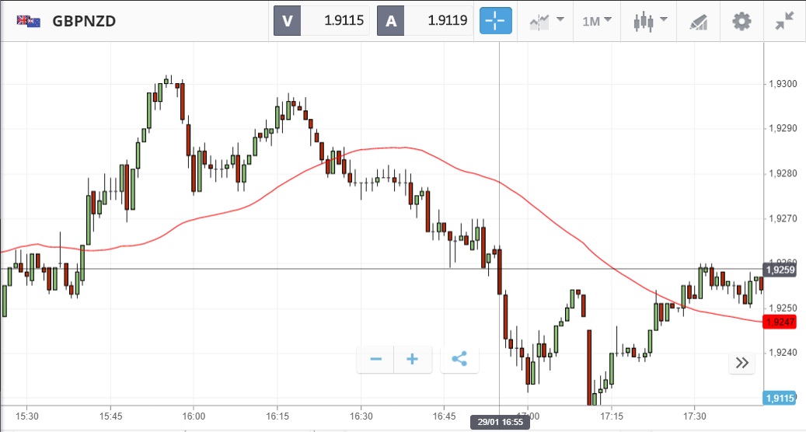Image resolution: width=806 pixels, height=432 pixels.
Task: Click the 16:00 time axis label
Action: point(194,416)
